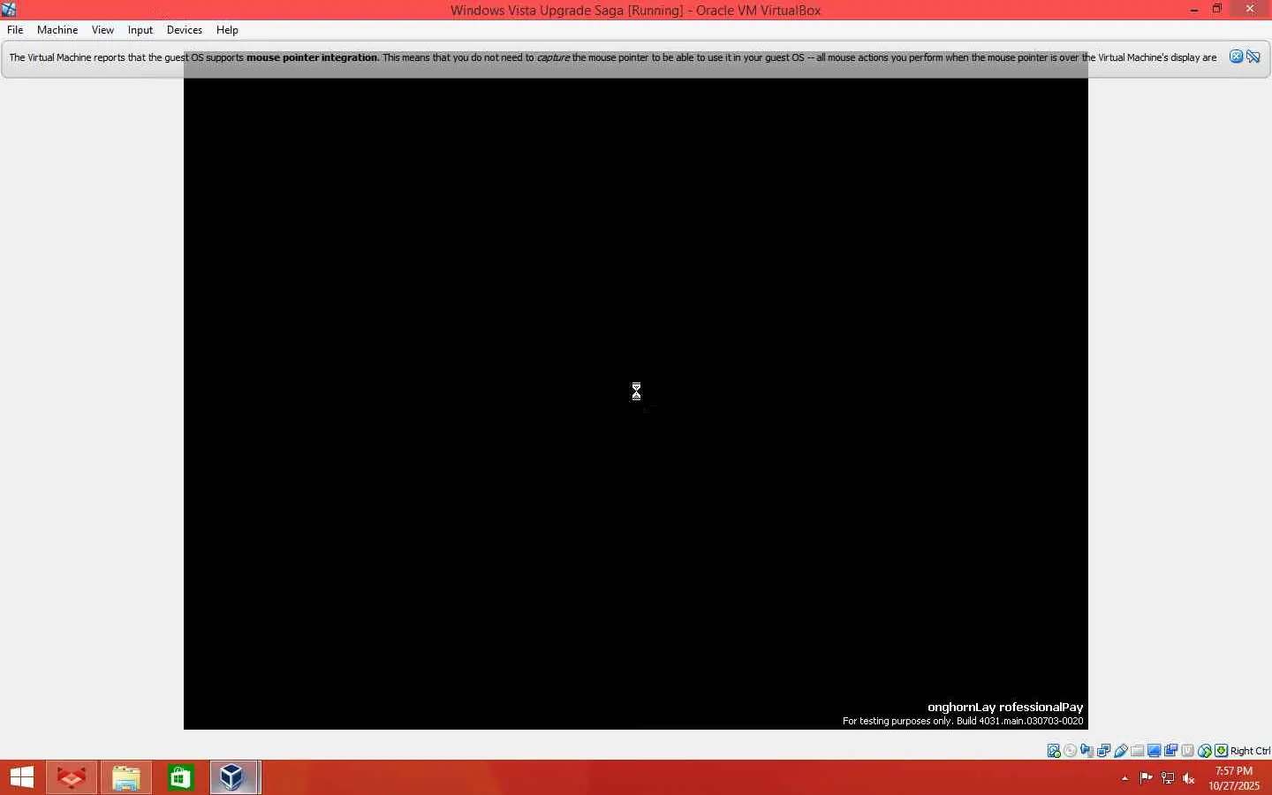Click the hard disk activity status icon
1272x795 pixels.
coord(1054,751)
